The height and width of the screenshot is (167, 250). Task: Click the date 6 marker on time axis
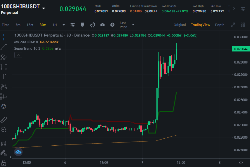[65, 163]
